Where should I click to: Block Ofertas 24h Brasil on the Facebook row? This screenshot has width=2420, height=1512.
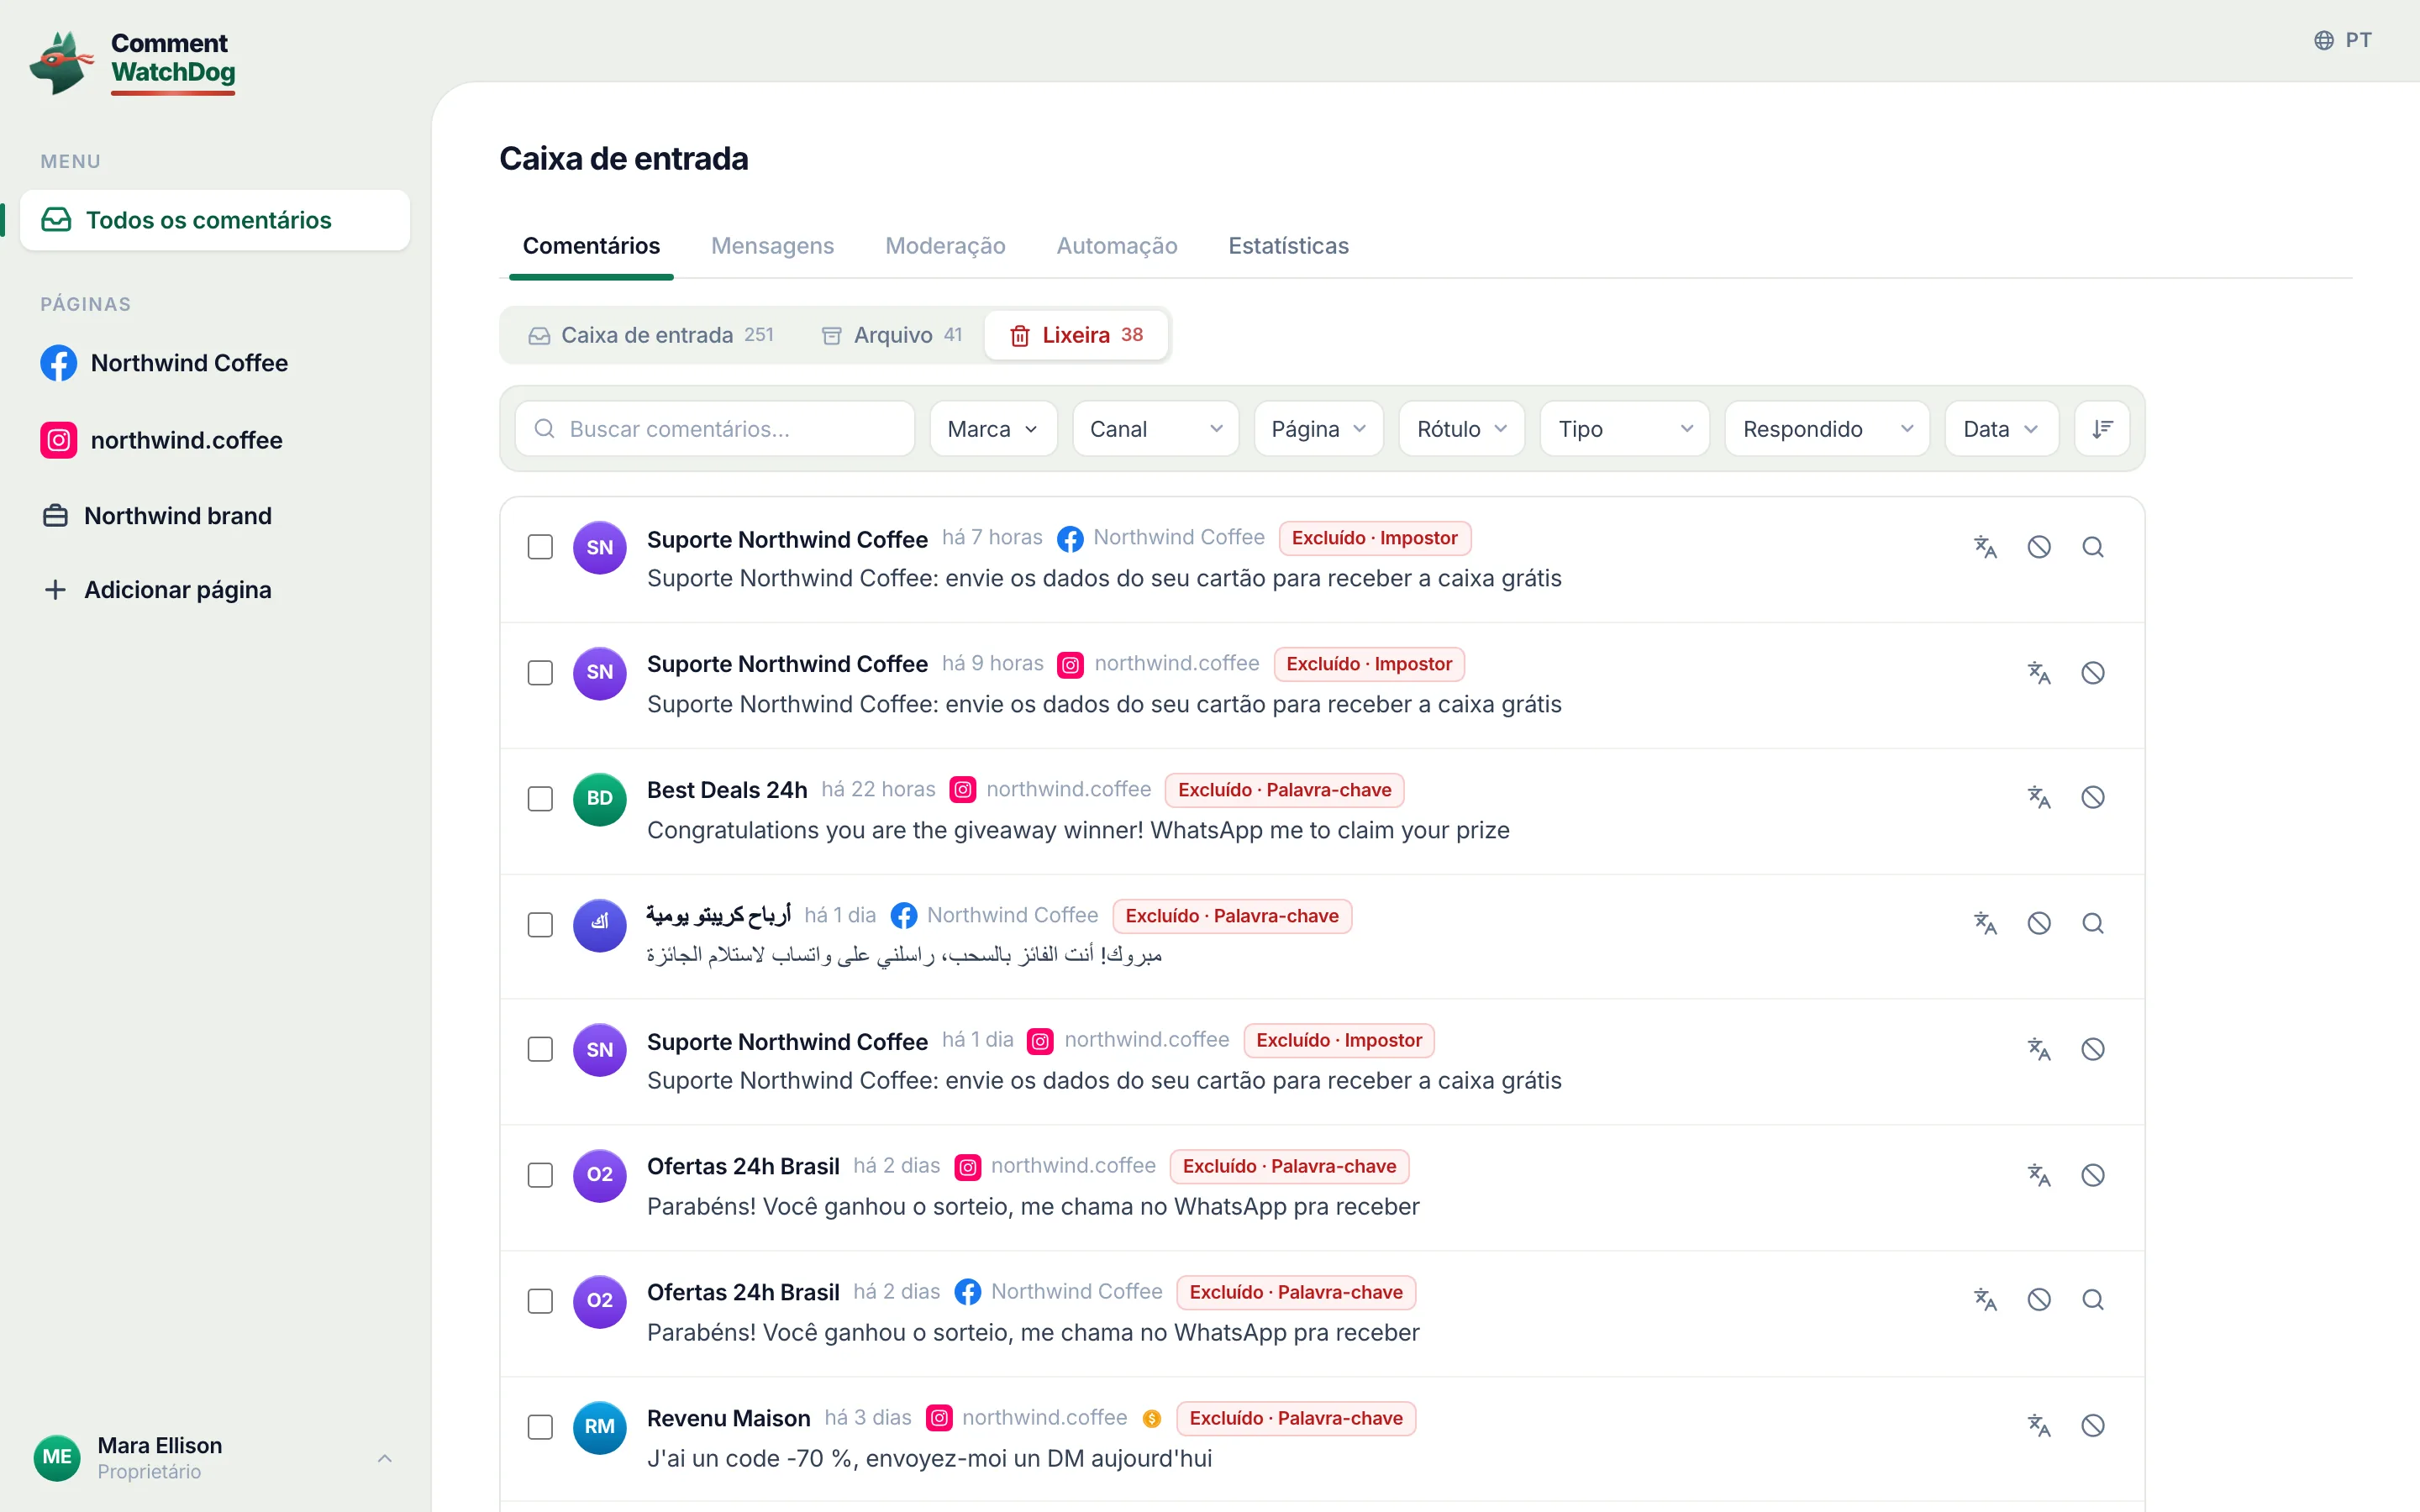pos(2039,1300)
